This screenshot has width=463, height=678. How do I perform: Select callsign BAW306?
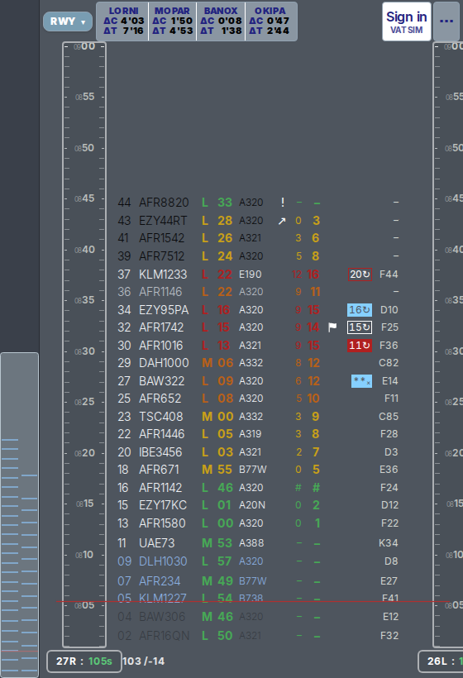pyautogui.click(x=162, y=616)
